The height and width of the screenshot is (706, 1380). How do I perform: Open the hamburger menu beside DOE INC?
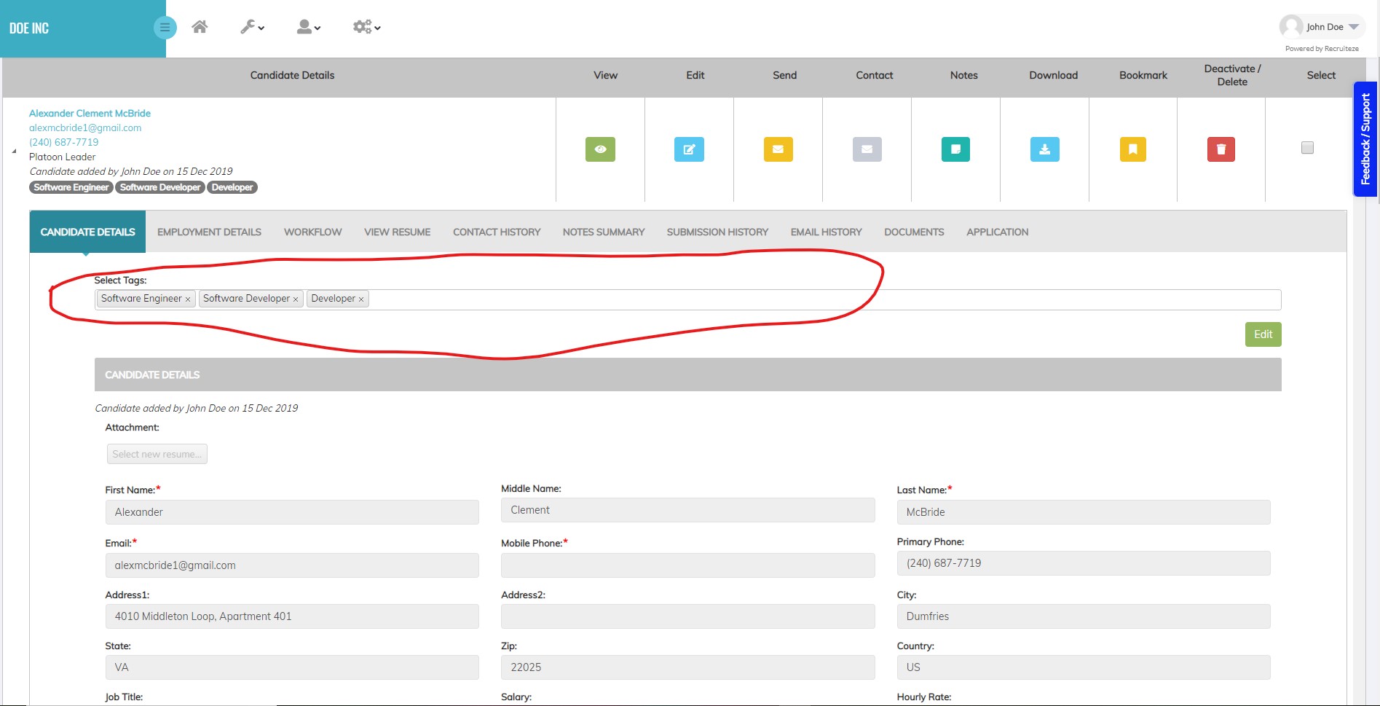165,26
